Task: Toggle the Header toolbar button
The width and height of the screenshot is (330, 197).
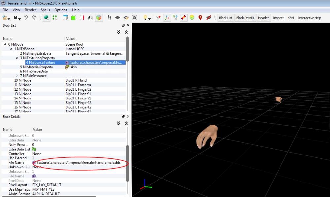Action: [x=263, y=18]
